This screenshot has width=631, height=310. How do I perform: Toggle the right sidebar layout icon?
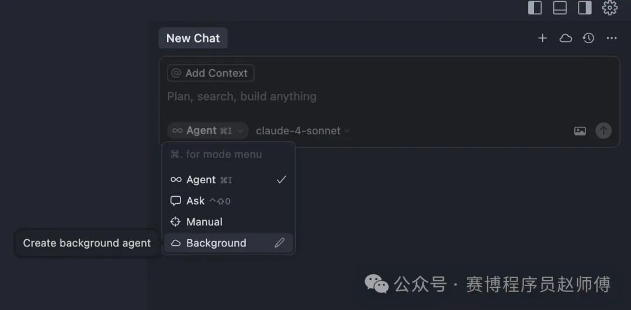pos(585,8)
